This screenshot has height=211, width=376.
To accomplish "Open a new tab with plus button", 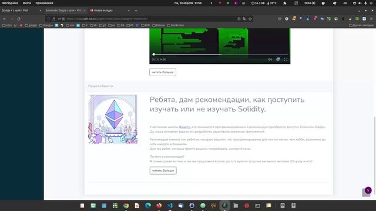I will [x=136, y=11].
